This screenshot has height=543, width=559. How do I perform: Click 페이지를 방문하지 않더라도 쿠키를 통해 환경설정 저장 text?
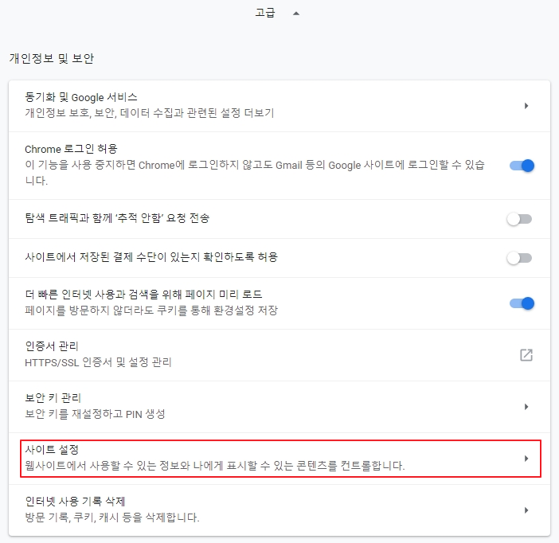[x=151, y=311]
